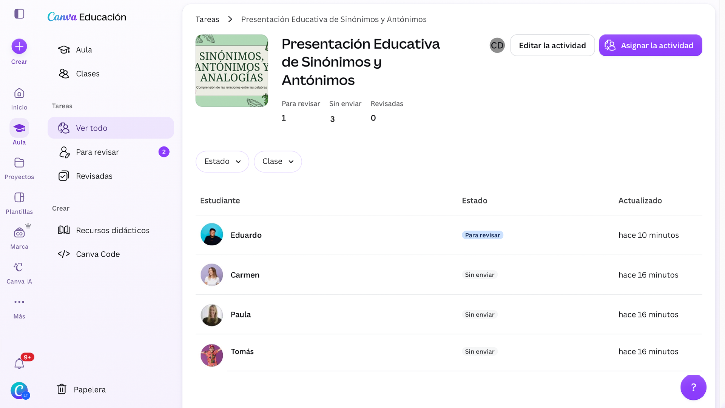Open Eduardo's submission row

click(x=449, y=235)
